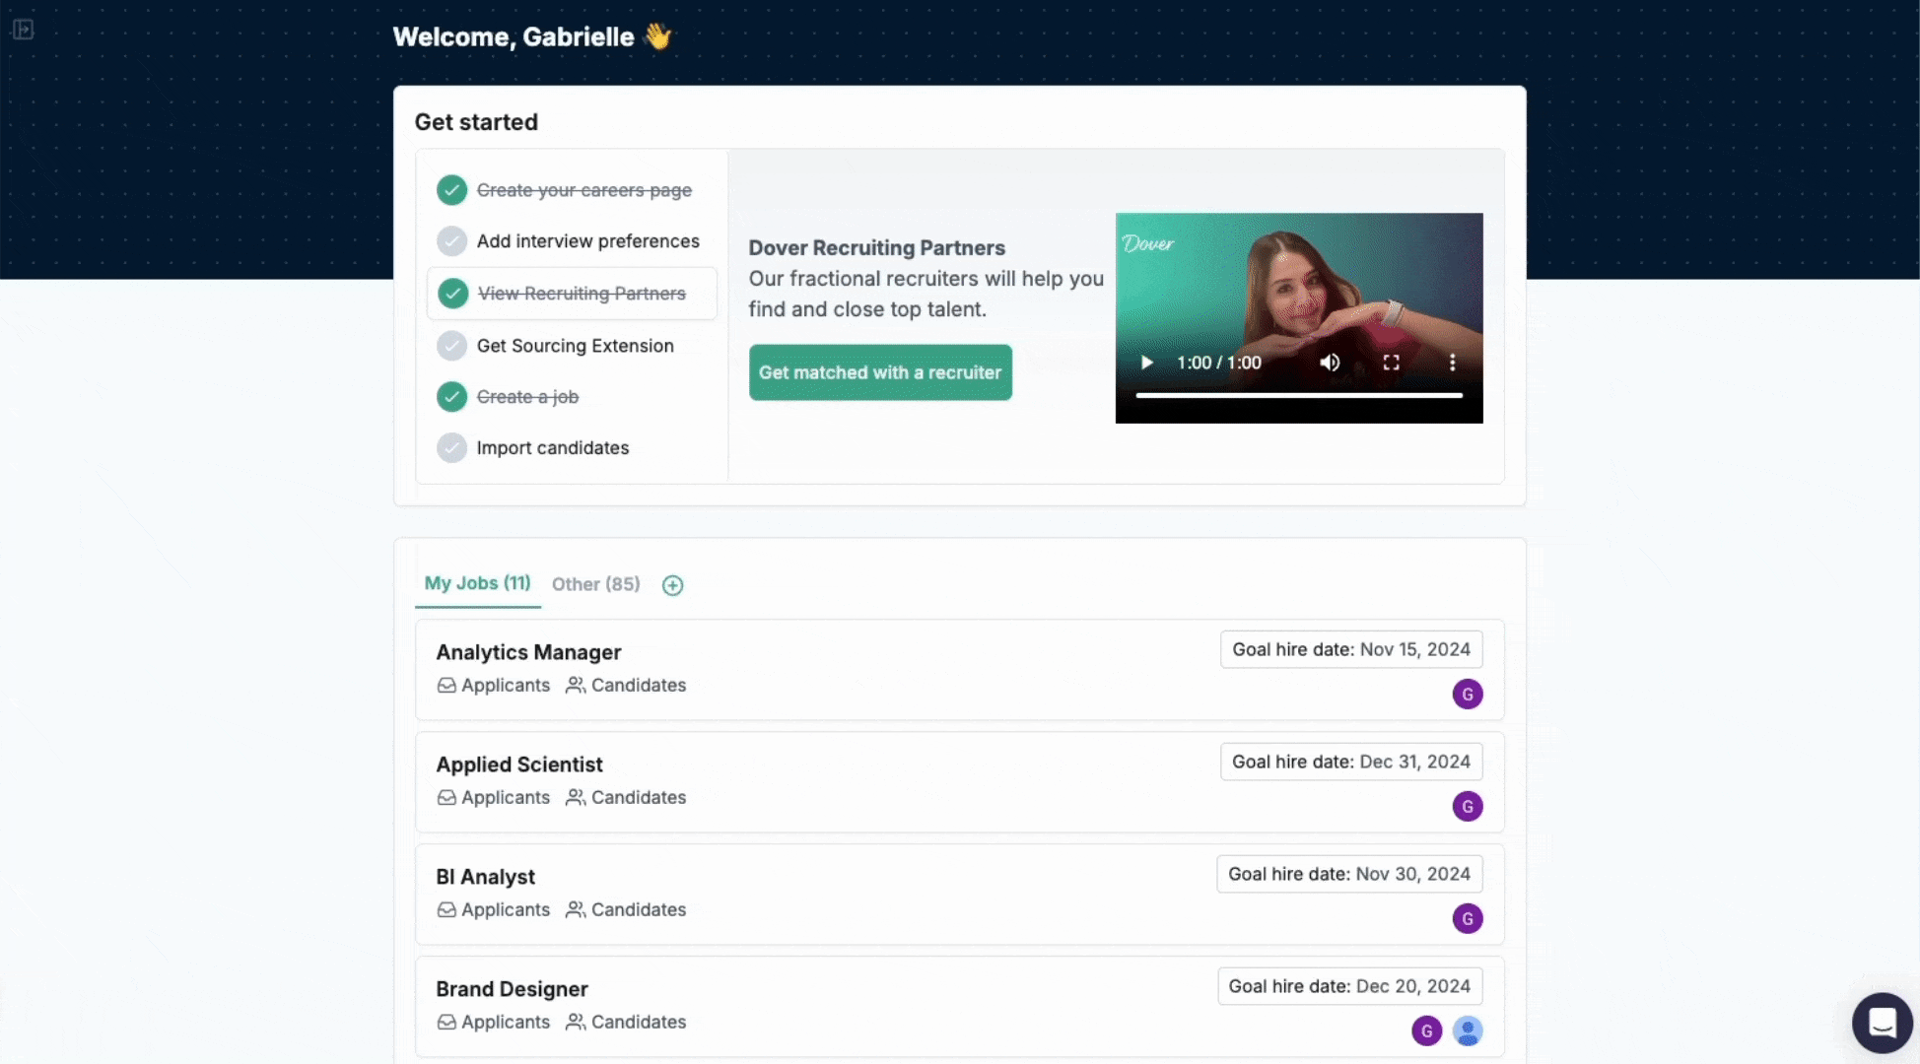Open Candidates for BI Analyst
The width and height of the screenshot is (1920, 1064).
(626, 909)
